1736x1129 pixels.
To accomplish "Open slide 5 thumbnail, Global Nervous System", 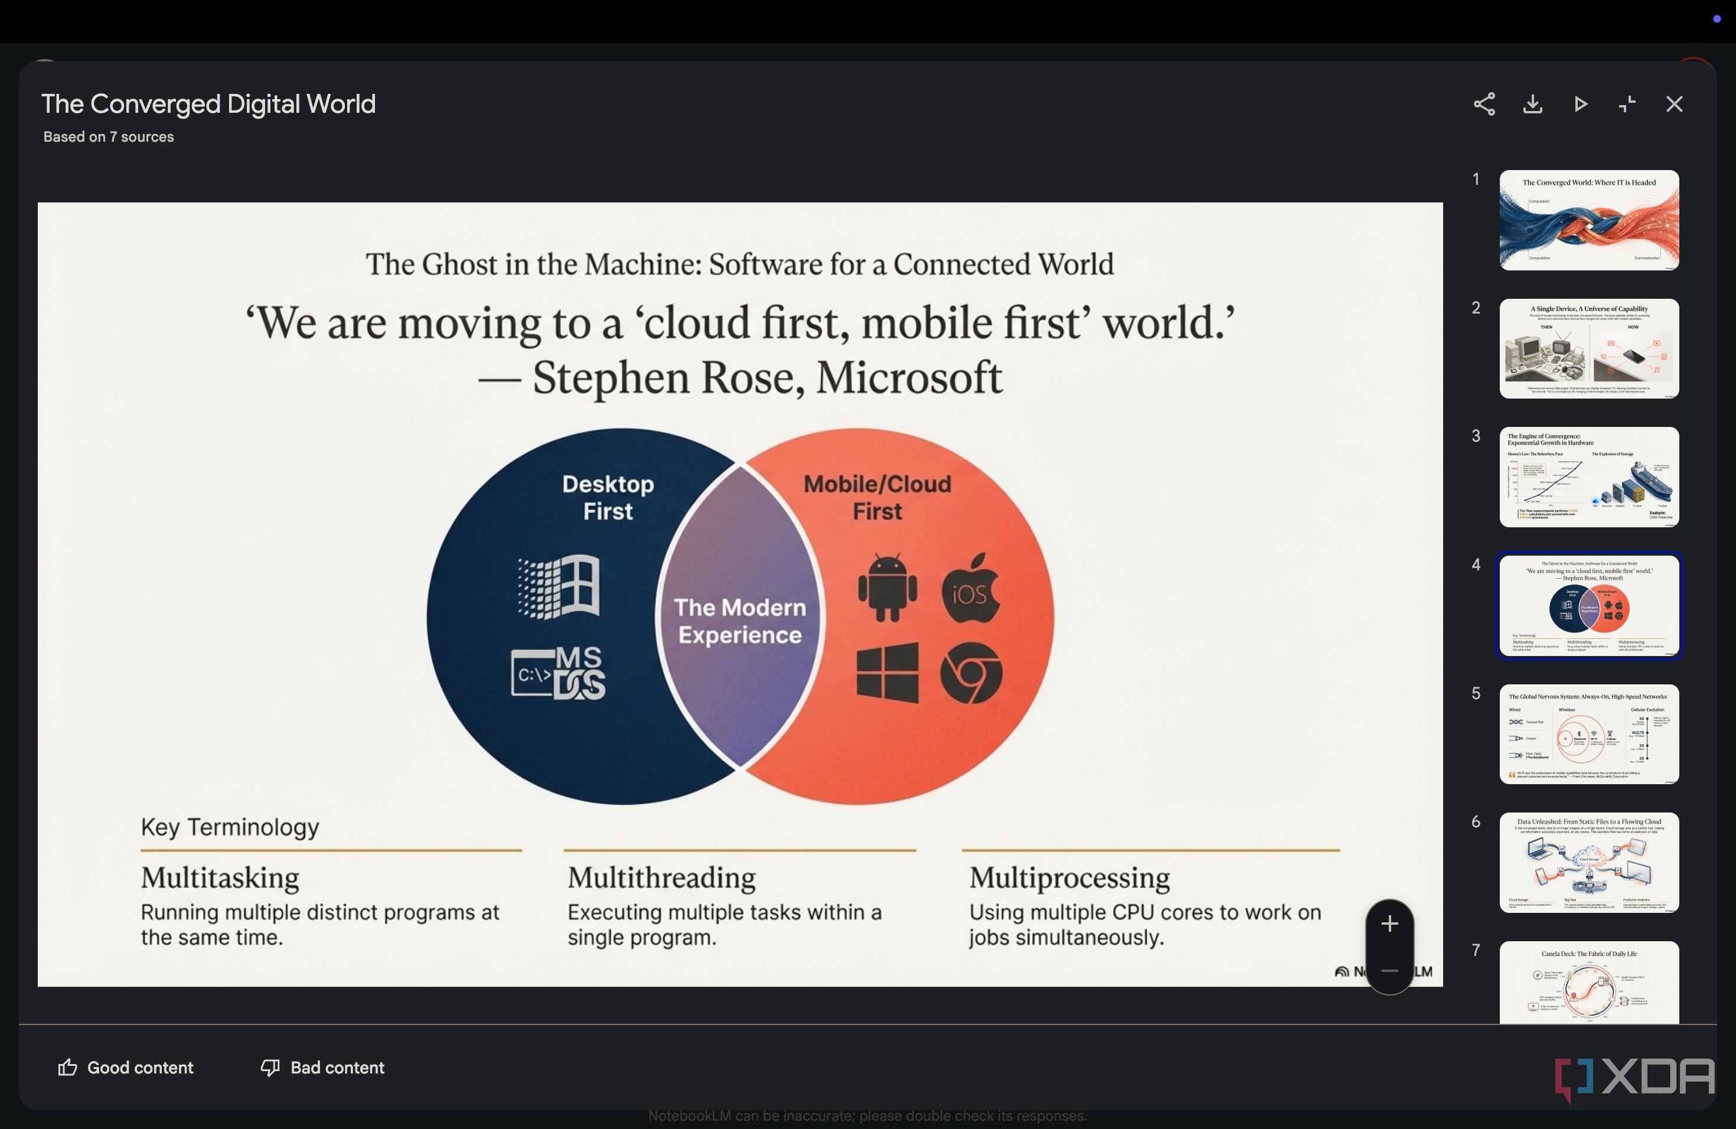I will tap(1588, 735).
